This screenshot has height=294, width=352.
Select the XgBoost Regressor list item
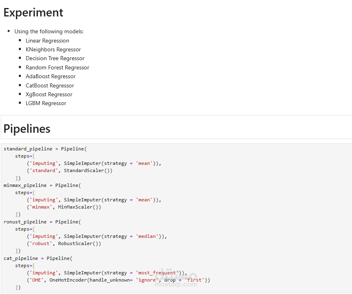tap(49, 94)
